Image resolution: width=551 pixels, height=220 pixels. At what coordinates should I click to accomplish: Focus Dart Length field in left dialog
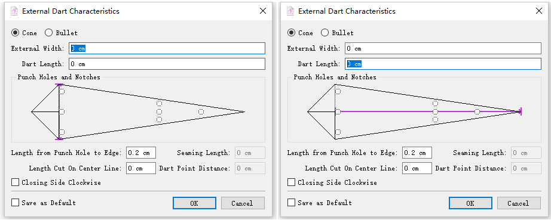point(167,64)
